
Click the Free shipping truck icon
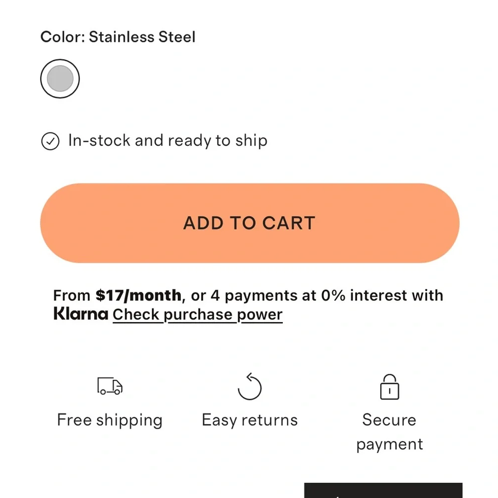pyautogui.click(x=110, y=386)
